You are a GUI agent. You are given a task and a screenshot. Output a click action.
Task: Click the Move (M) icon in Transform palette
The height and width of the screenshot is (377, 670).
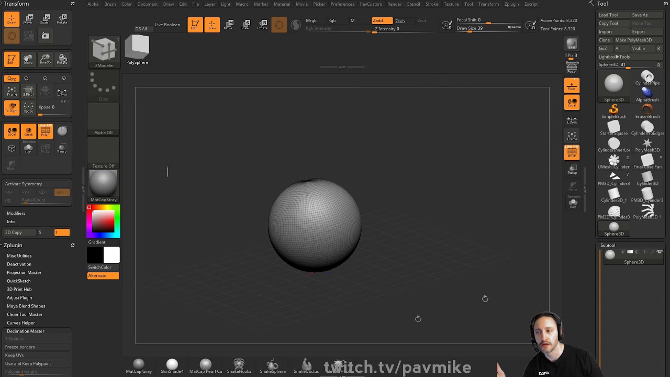coord(28,19)
